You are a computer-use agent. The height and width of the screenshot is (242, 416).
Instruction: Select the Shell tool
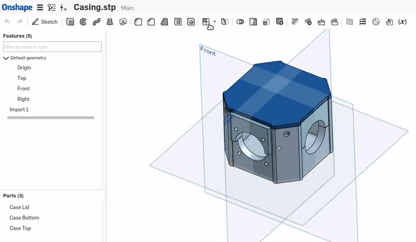(x=178, y=22)
